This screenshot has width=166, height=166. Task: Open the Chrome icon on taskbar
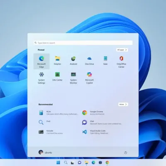click(x=107, y=163)
